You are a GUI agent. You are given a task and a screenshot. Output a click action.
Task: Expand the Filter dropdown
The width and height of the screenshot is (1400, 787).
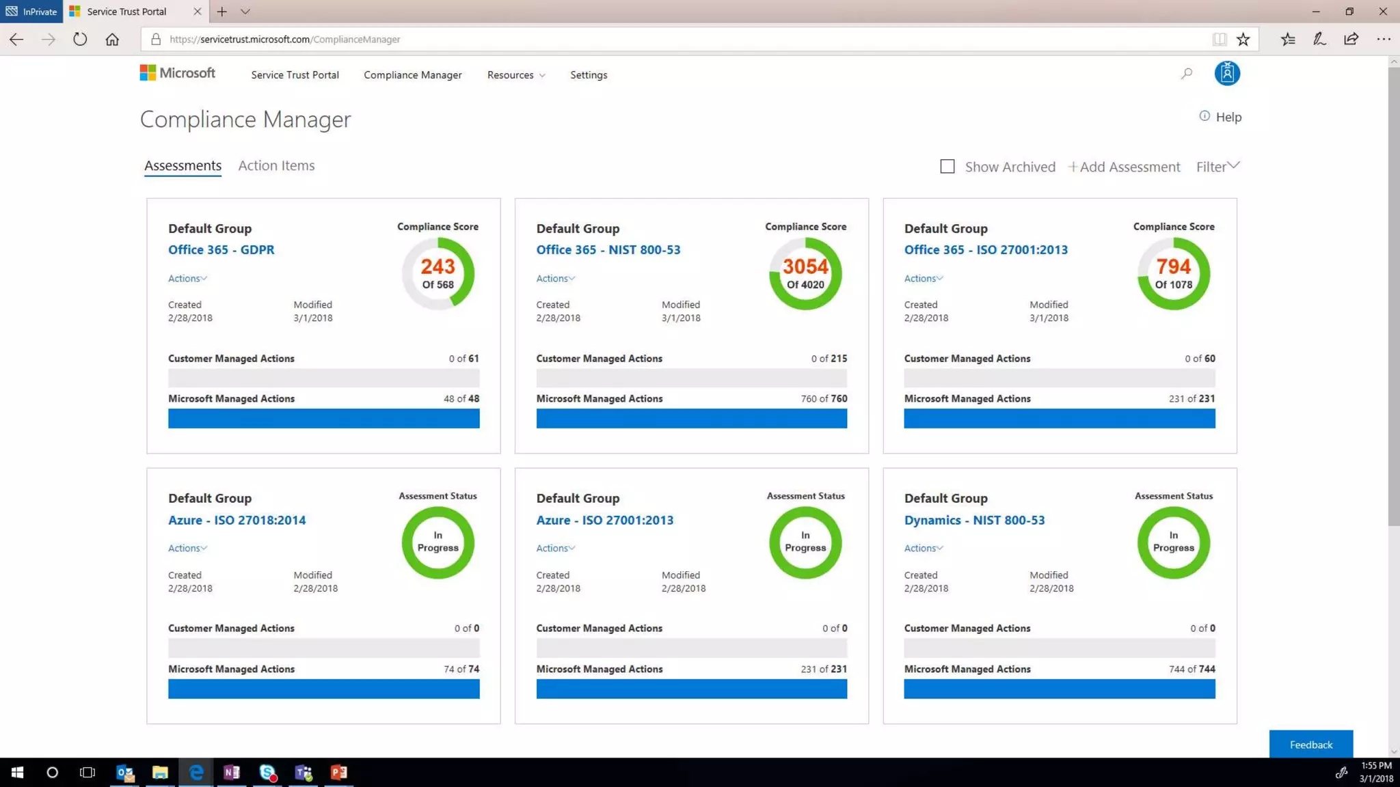[x=1217, y=167]
